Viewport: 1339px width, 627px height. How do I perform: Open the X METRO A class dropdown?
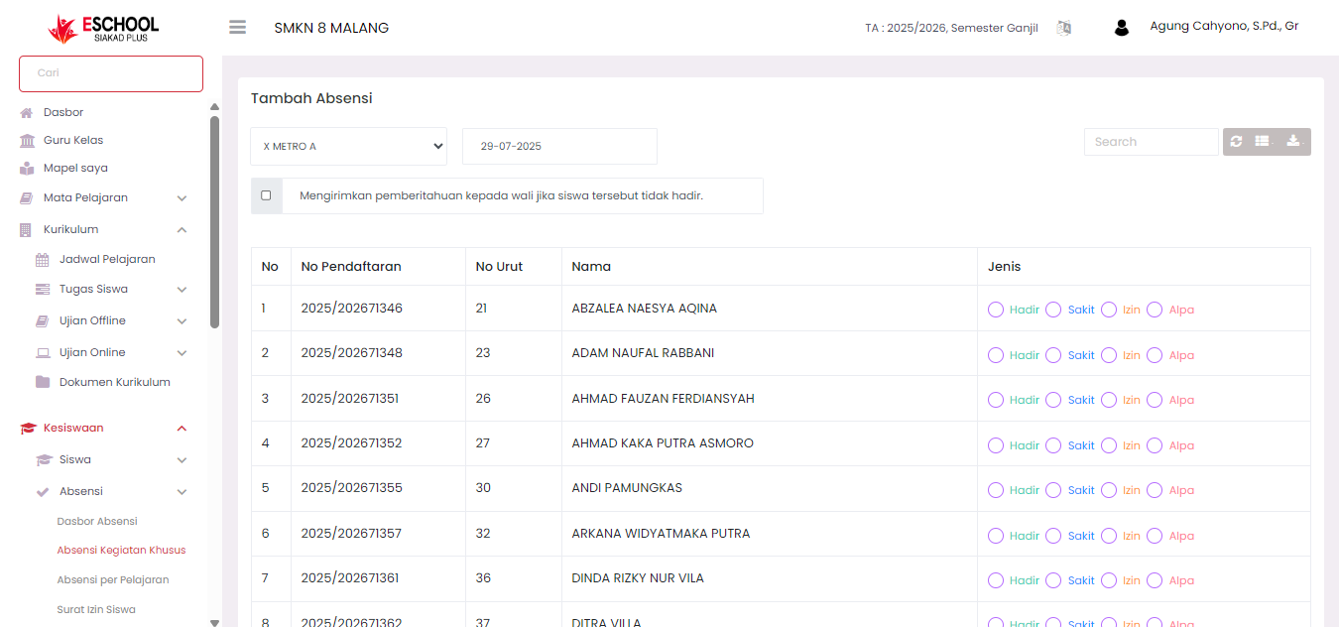click(x=348, y=146)
